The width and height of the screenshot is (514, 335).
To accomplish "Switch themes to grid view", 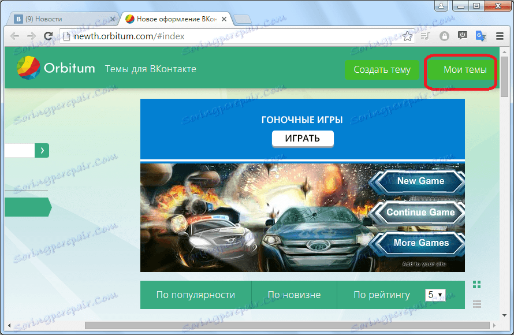I will pos(477,285).
